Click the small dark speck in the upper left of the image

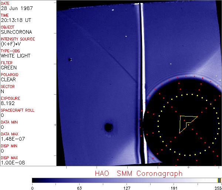pos(70,59)
